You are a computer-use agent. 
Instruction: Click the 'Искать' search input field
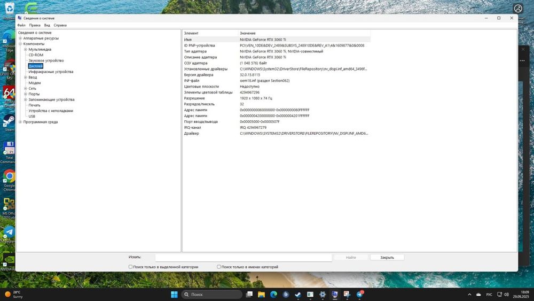243,258
